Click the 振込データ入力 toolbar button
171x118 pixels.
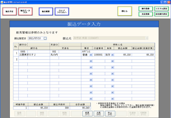click(x=26, y=12)
